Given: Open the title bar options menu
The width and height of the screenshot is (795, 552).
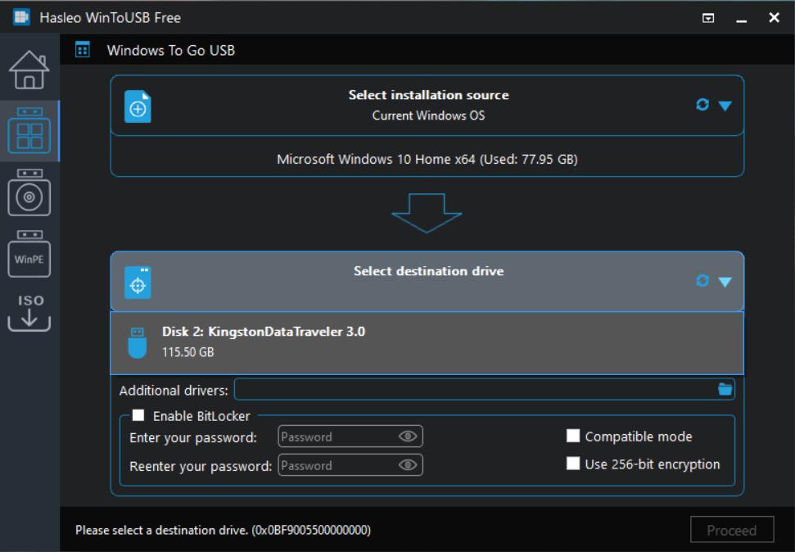Looking at the screenshot, I should [708, 18].
